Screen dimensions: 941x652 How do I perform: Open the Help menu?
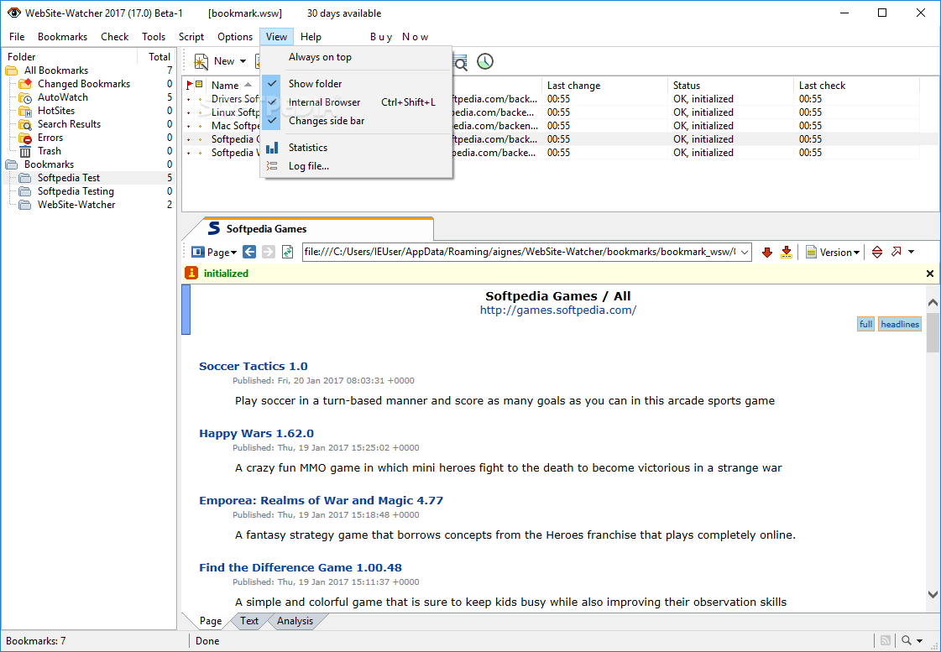pos(311,37)
